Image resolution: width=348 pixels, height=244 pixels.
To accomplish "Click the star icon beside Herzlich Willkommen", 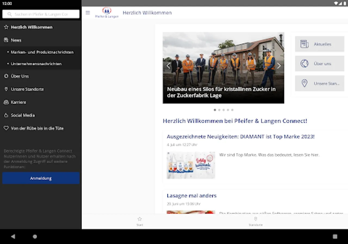I will [6, 27].
